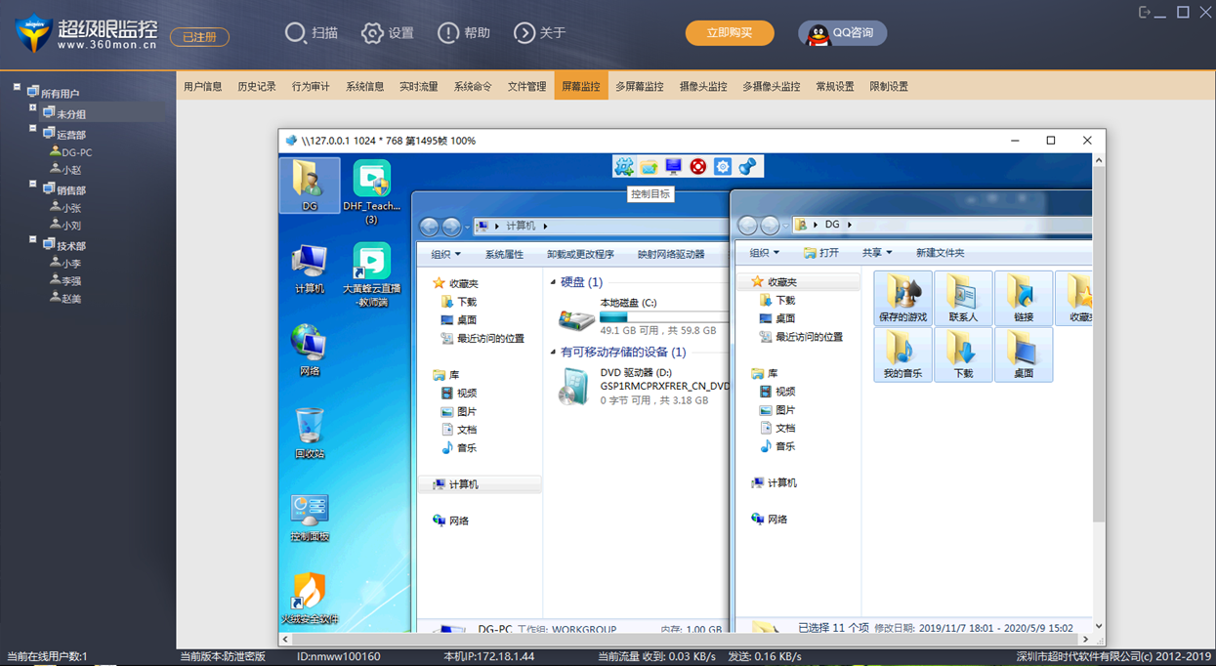The width and height of the screenshot is (1216, 666).
Task: Click the blue pushpin toolbar icon
Action: (747, 167)
